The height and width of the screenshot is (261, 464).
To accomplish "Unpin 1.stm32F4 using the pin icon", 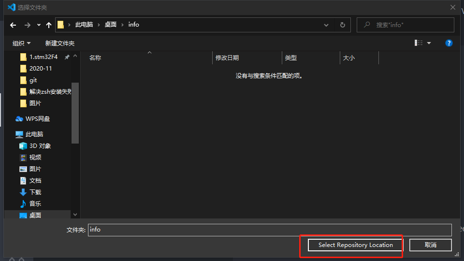I will (x=67, y=57).
